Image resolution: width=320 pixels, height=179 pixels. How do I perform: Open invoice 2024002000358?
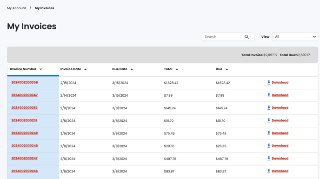click(25, 82)
